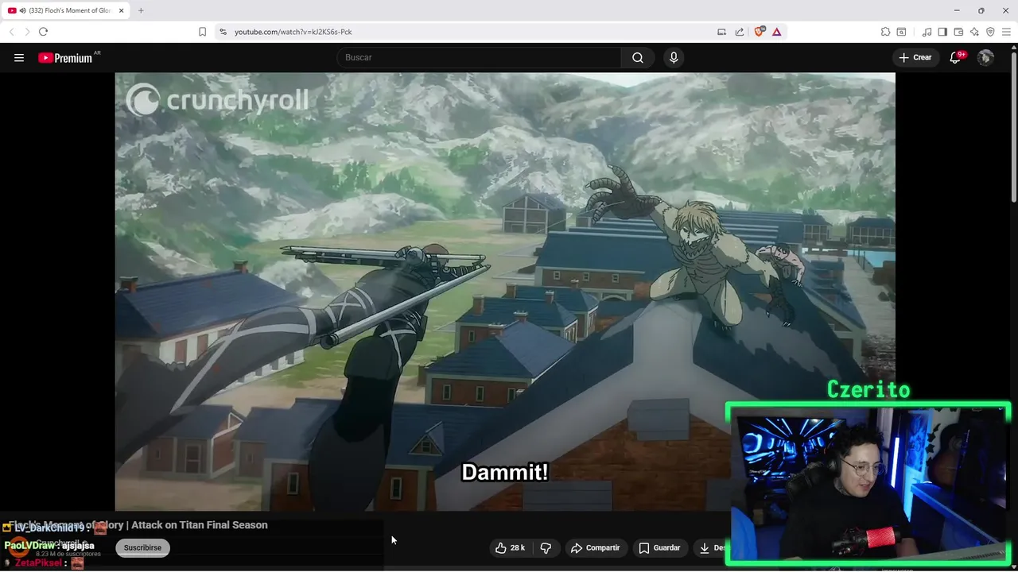Viewport: 1018px width, 572px height.
Task: Save video with the Guardar button
Action: [660, 548]
